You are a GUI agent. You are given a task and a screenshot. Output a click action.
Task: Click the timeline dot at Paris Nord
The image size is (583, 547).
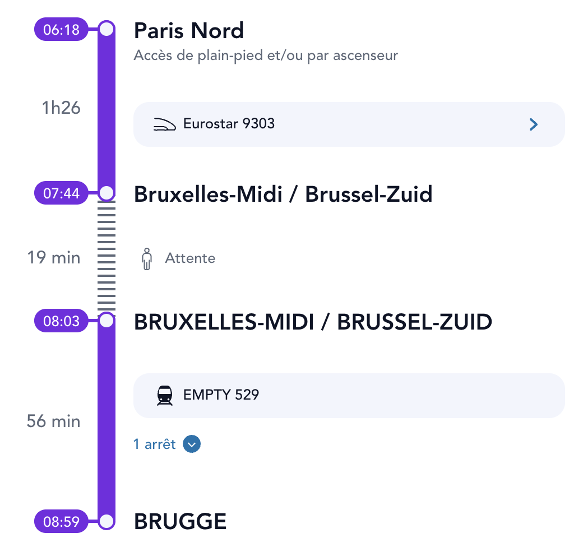(105, 29)
